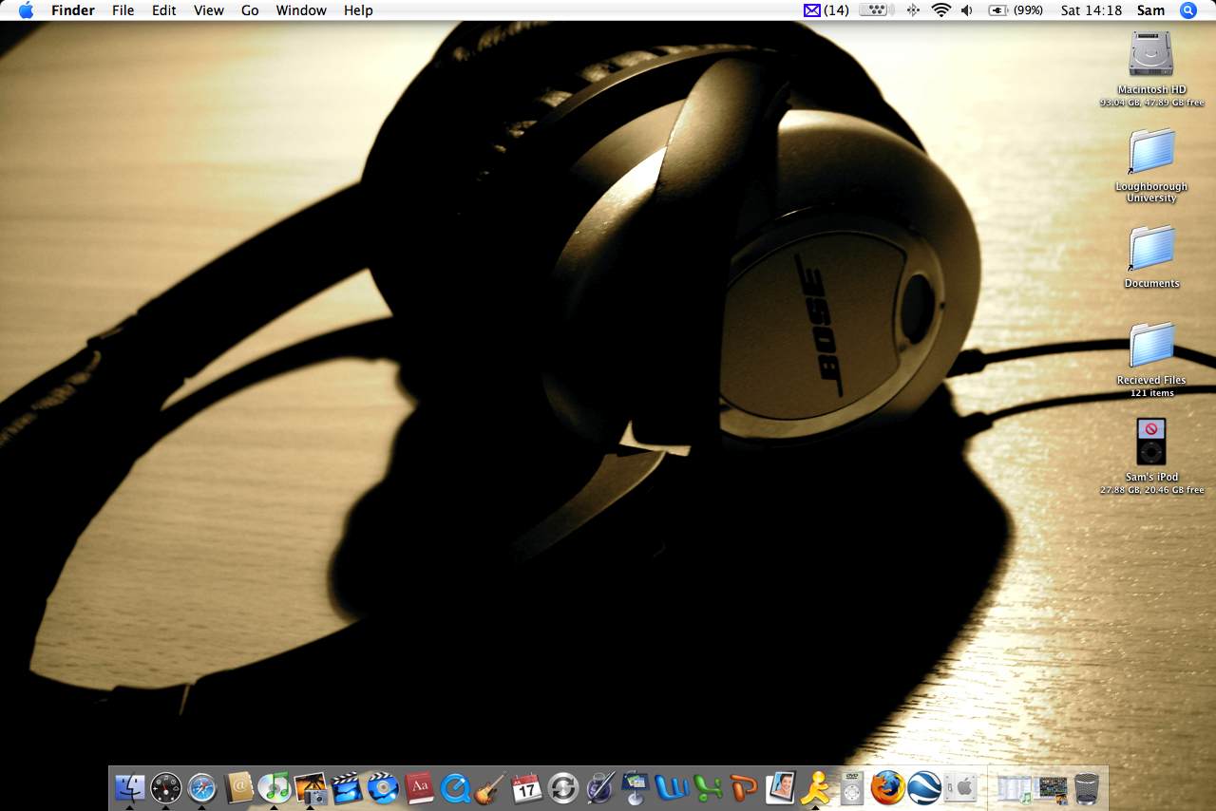Open Microsoft Excel in Dock

coord(708,787)
